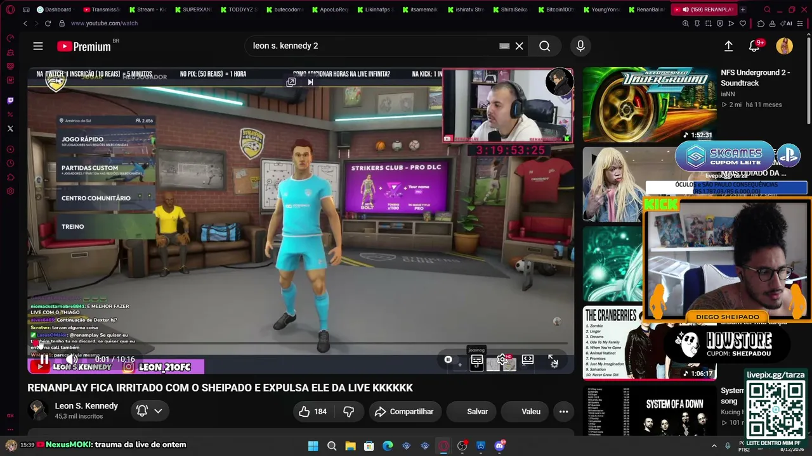
Task: Play System of a Down thumbnail
Action: click(649, 411)
